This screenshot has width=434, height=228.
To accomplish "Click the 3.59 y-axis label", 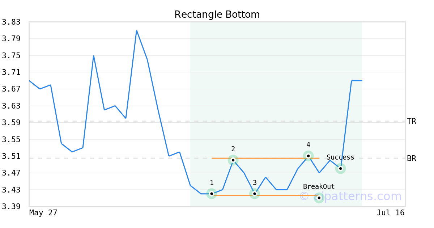I will [x=11, y=123].
